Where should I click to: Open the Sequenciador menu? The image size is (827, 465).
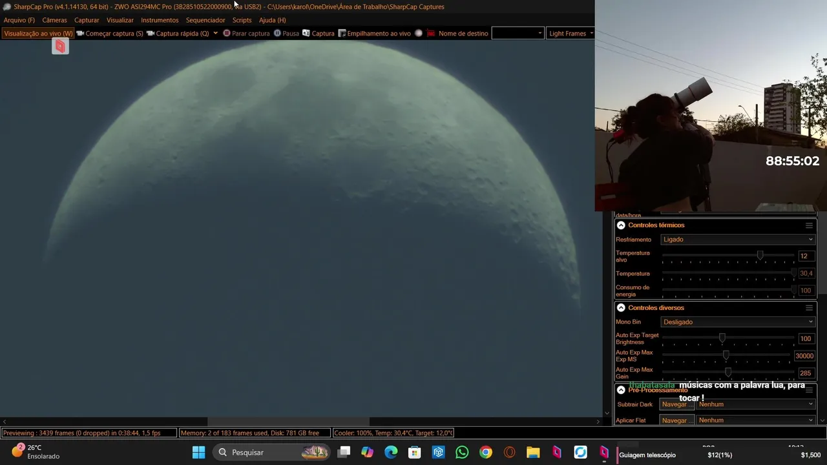click(x=205, y=20)
